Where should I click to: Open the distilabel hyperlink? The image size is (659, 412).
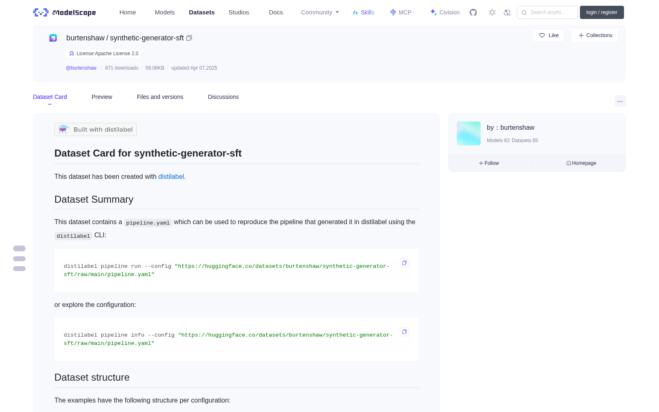pos(171,176)
